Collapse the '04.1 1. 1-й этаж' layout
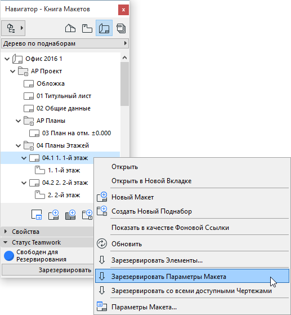The height and width of the screenshot is (315, 291). pos(24,158)
